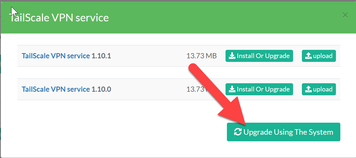Click the 1.10.0 version number text
This screenshot has width=356, height=158.
pos(101,89)
